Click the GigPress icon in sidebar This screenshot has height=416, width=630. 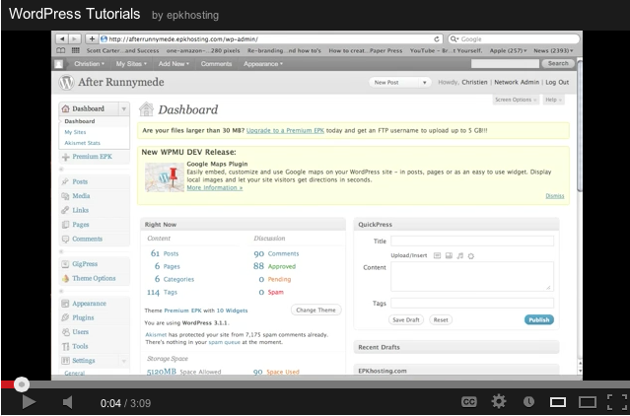(x=65, y=264)
